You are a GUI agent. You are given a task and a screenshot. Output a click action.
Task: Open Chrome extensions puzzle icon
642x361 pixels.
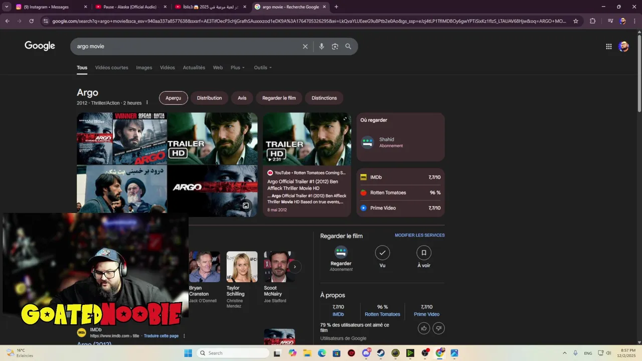click(592, 21)
